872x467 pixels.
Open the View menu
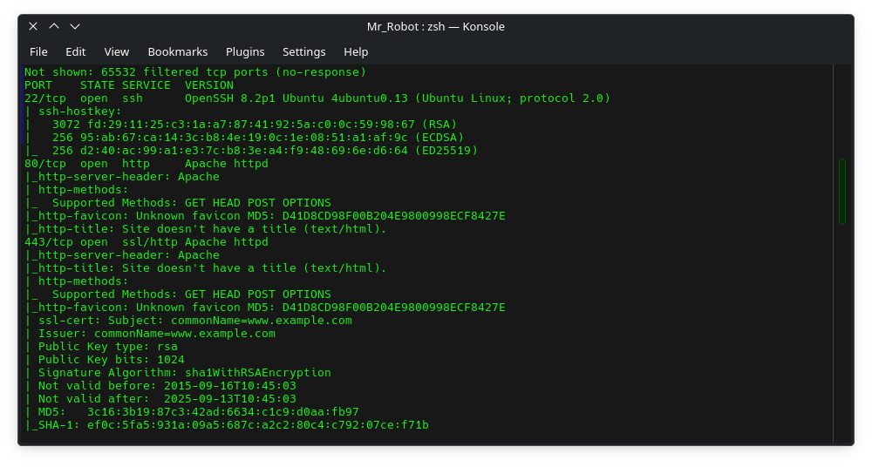tap(116, 51)
